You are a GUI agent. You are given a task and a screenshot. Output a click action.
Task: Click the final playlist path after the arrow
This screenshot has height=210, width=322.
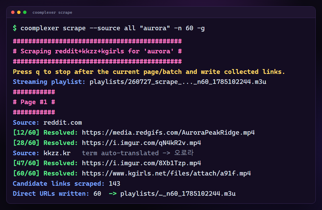[x=178, y=194]
